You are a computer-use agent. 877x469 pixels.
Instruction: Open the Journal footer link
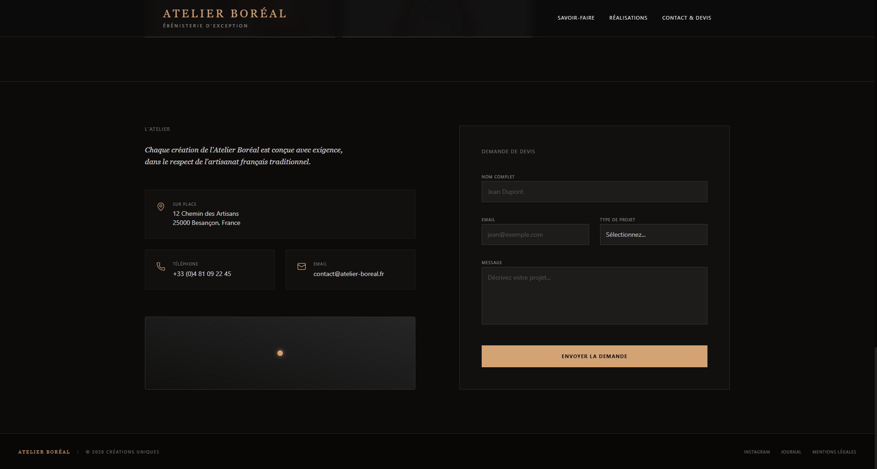coord(791,452)
